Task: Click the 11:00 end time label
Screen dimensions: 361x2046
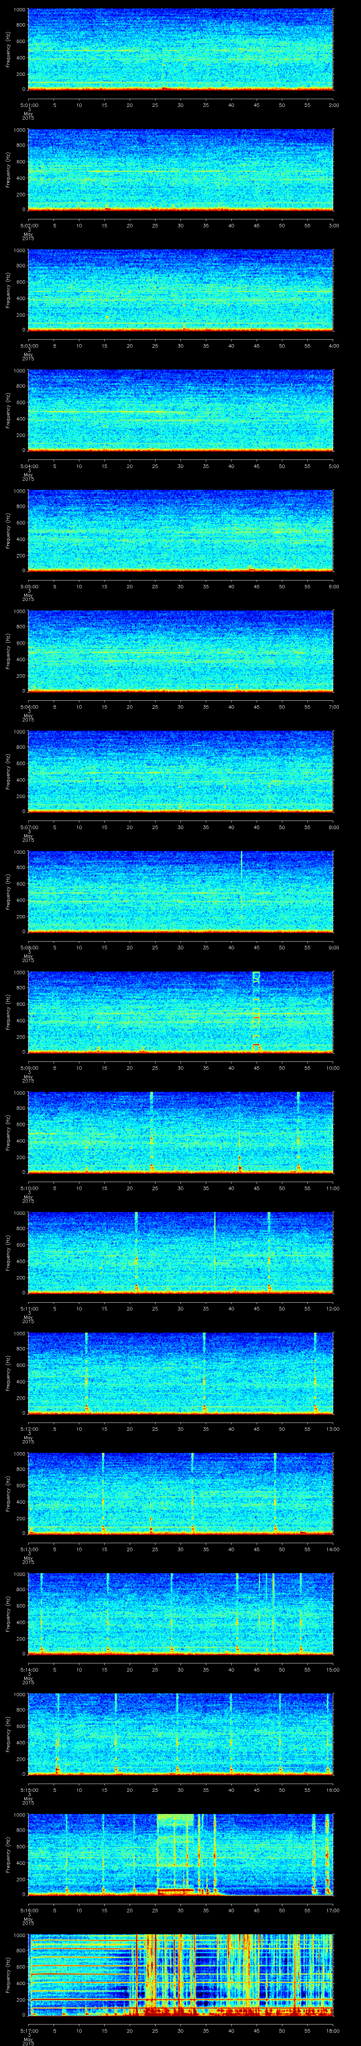Action: (332, 1188)
